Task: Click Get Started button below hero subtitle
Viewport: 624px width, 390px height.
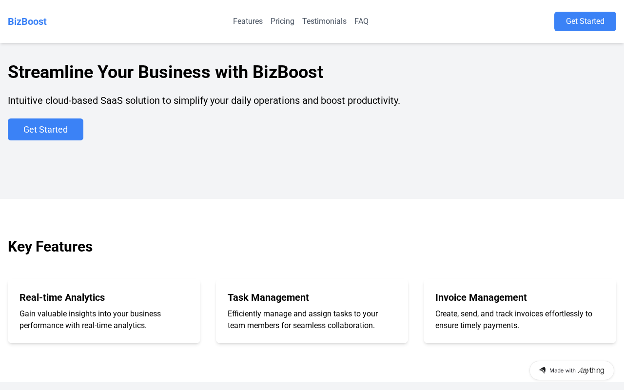Action: tap(45, 130)
